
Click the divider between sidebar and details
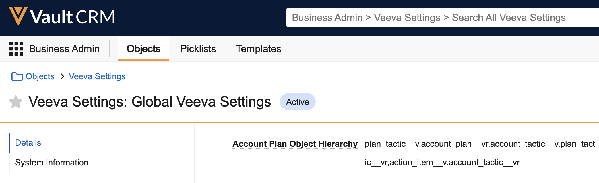190,153
